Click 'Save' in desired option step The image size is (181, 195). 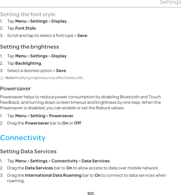click(x=61, y=70)
